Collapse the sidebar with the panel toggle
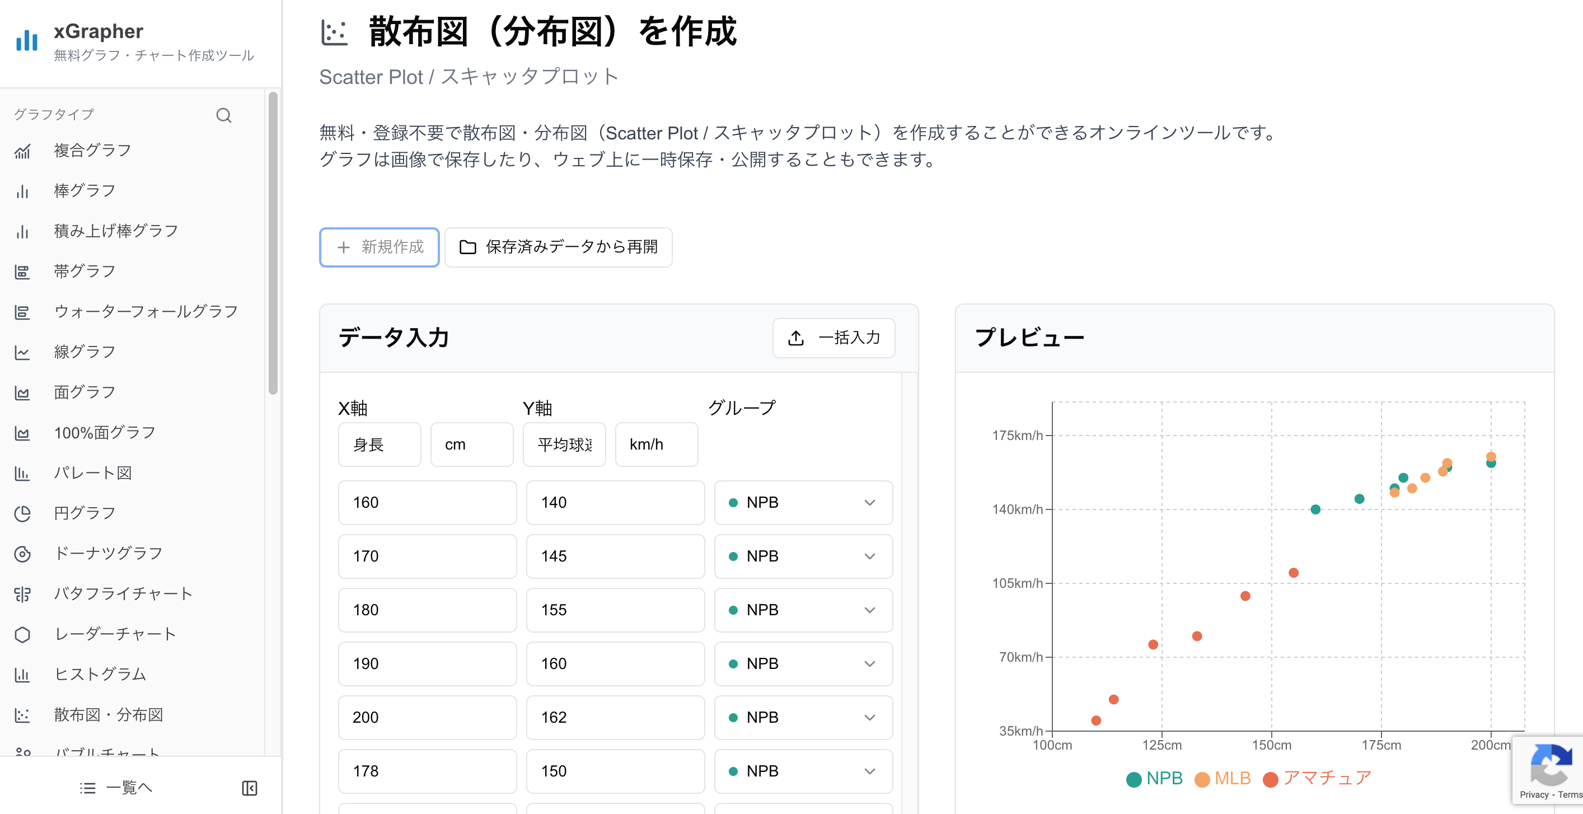This screenshot has height=814, width=1583. (250, 788)
